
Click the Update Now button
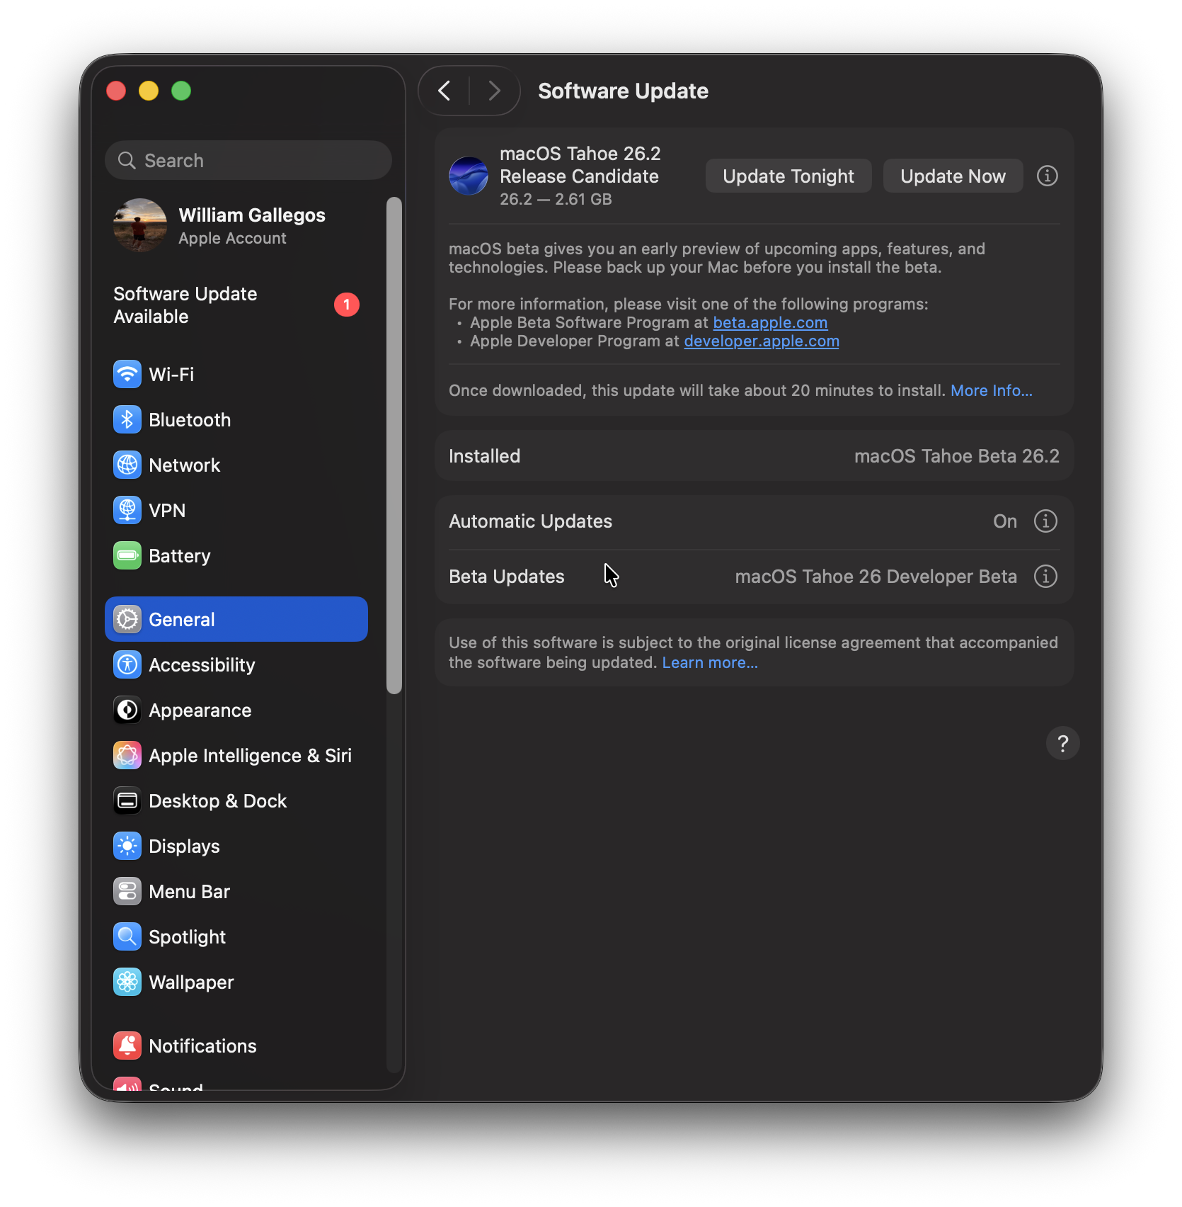[x=953, y=176]
